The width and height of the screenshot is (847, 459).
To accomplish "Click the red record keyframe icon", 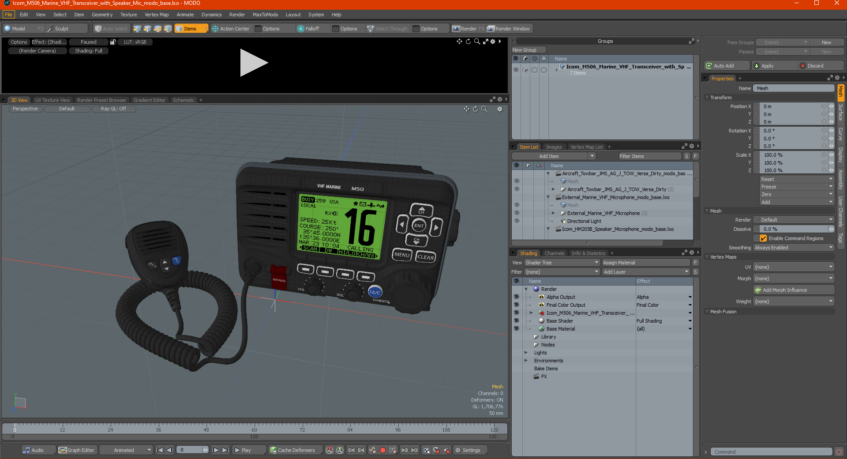I will coord(383,450).
